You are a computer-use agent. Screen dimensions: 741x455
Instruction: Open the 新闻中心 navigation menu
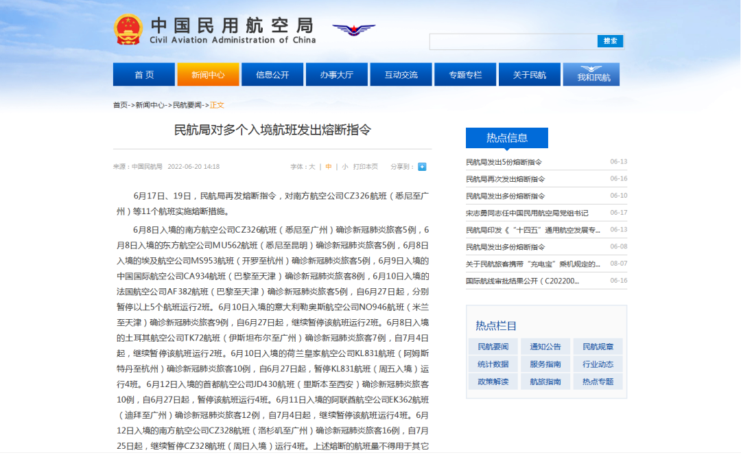[x=208, y=74]
